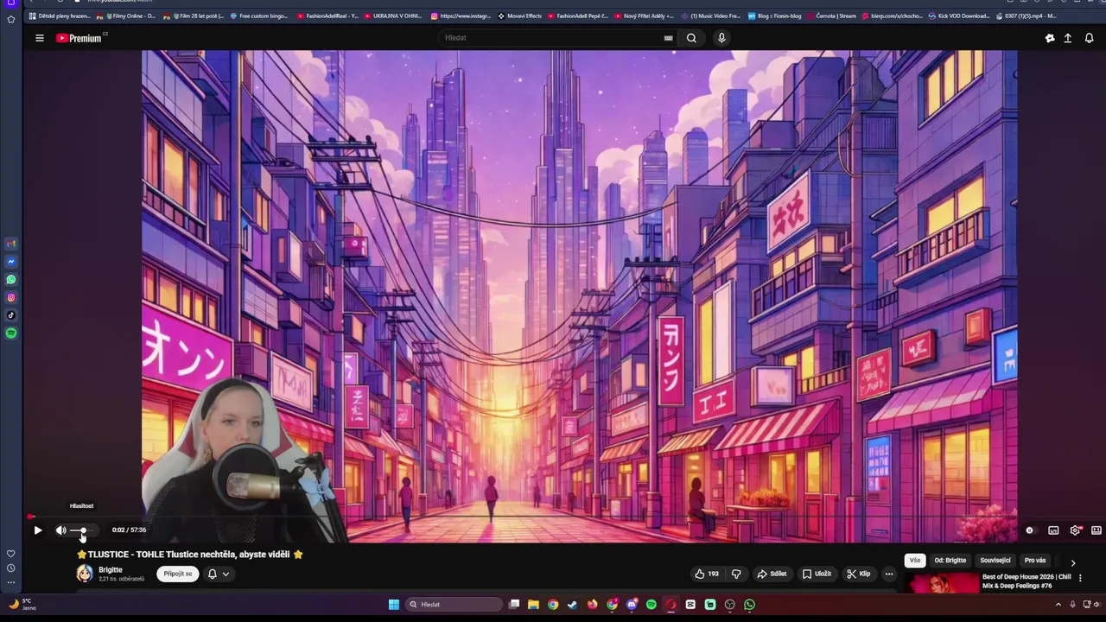Select the Vše filter chip

point(915,561)
